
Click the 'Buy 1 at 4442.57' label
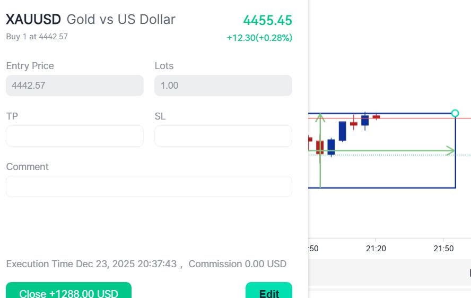pyautogui.click(x=37, y=37)
